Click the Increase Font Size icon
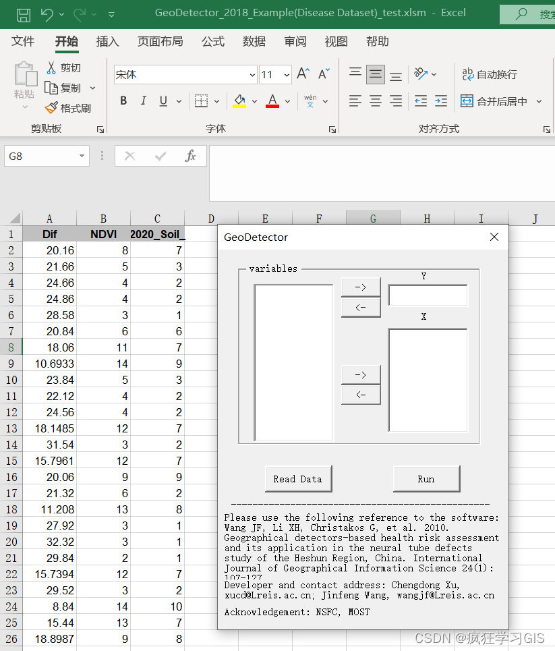The image size is (555, 651). tap(303, 74)
